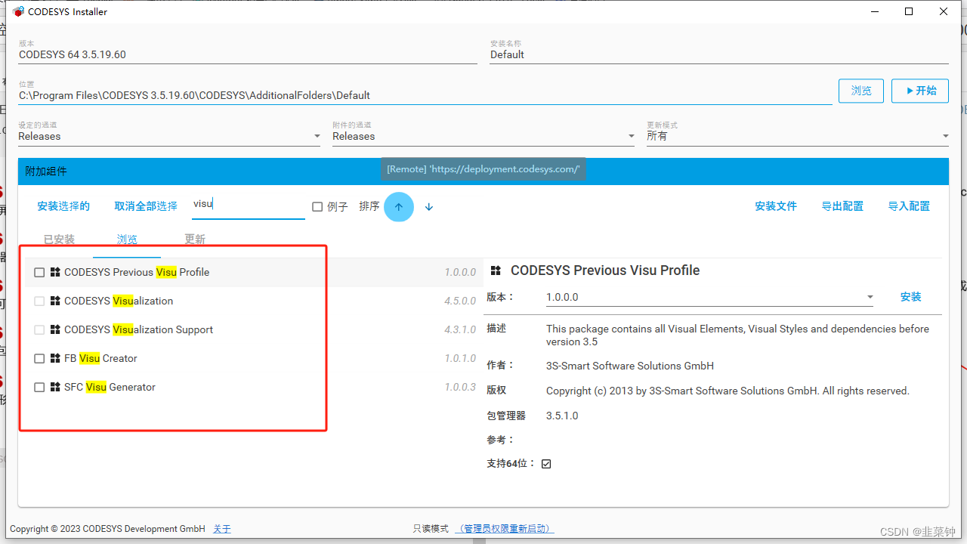
Task: Check the CODESYS Visualization checkbox
Action: click(x=39, y=301)
